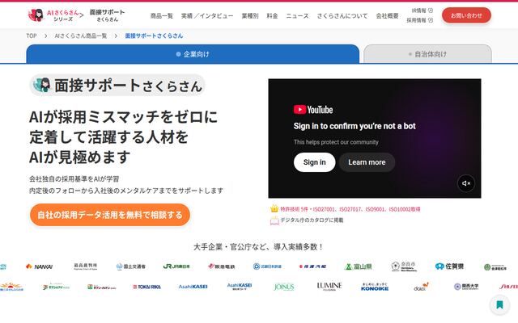Click the crown icon beside 特許技術 5件

pos(274,208)
